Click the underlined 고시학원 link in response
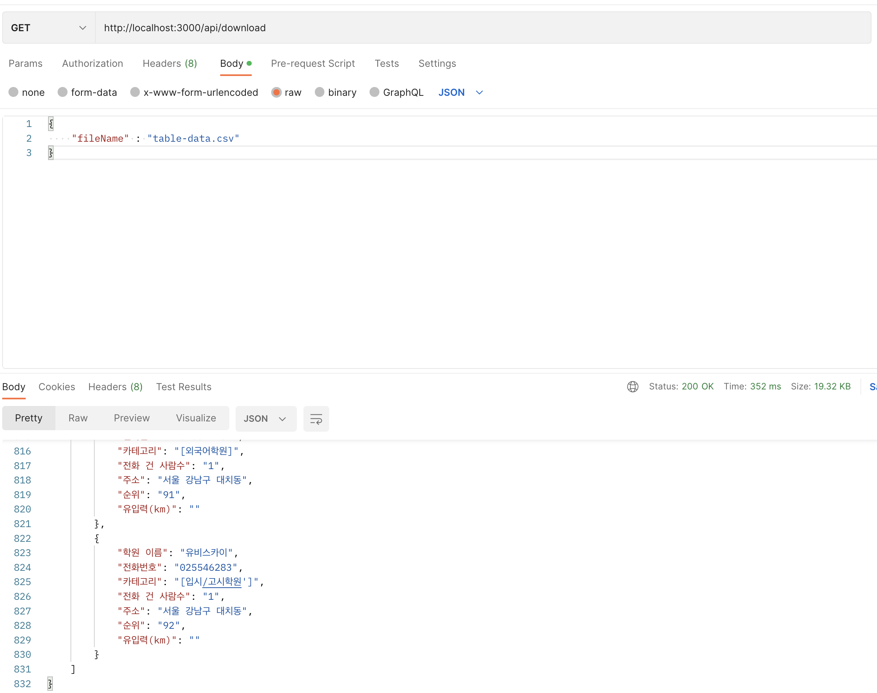 [x=222, y=581]
